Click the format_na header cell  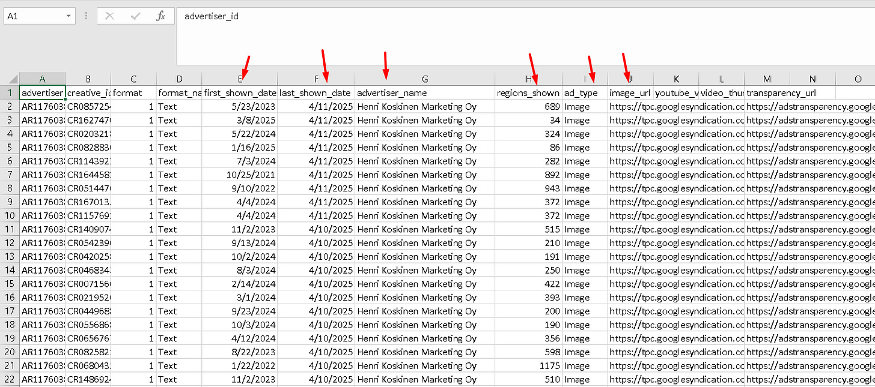tap(179, 93)
